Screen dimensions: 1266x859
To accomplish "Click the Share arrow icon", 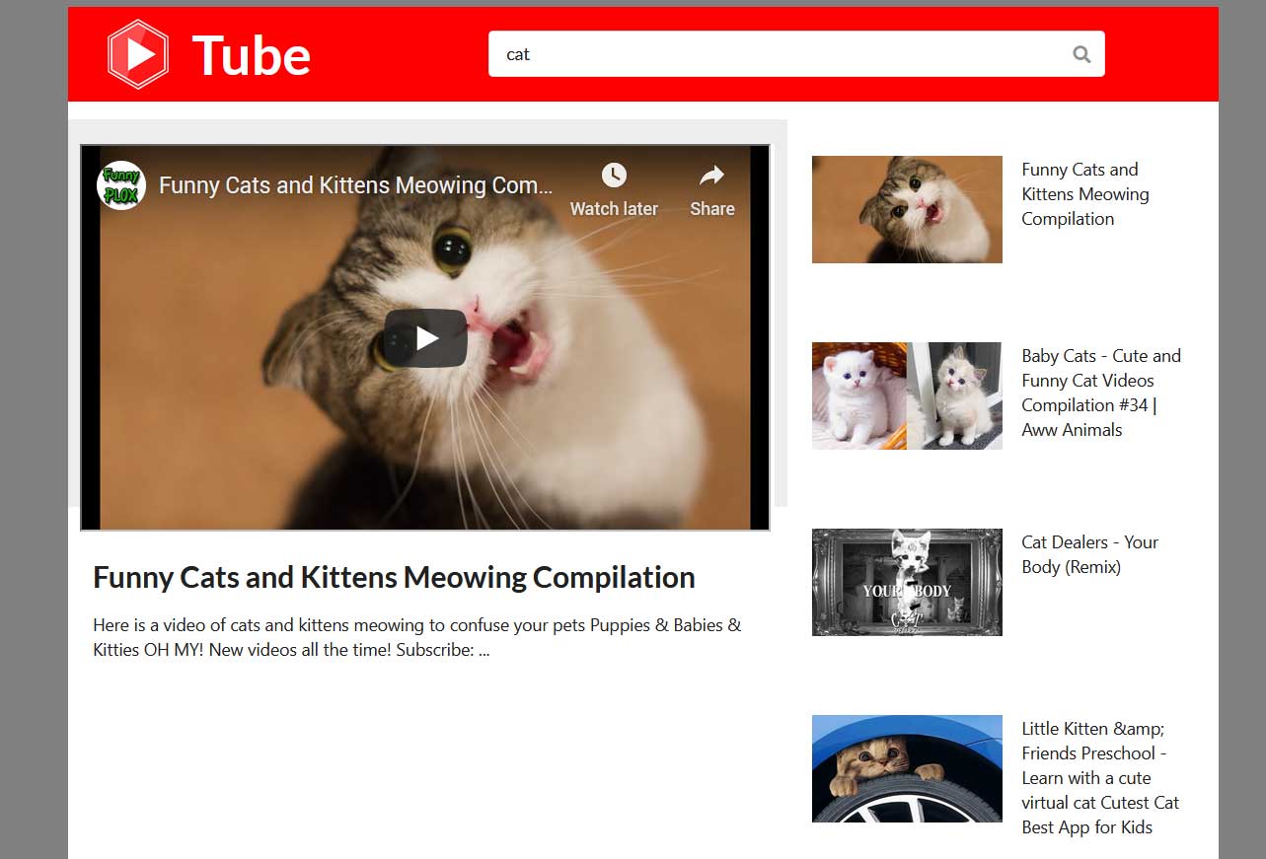I will pos(712,176).
